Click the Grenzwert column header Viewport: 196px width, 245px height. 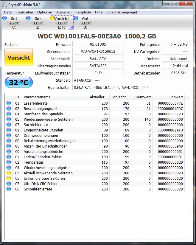point(142,97)
